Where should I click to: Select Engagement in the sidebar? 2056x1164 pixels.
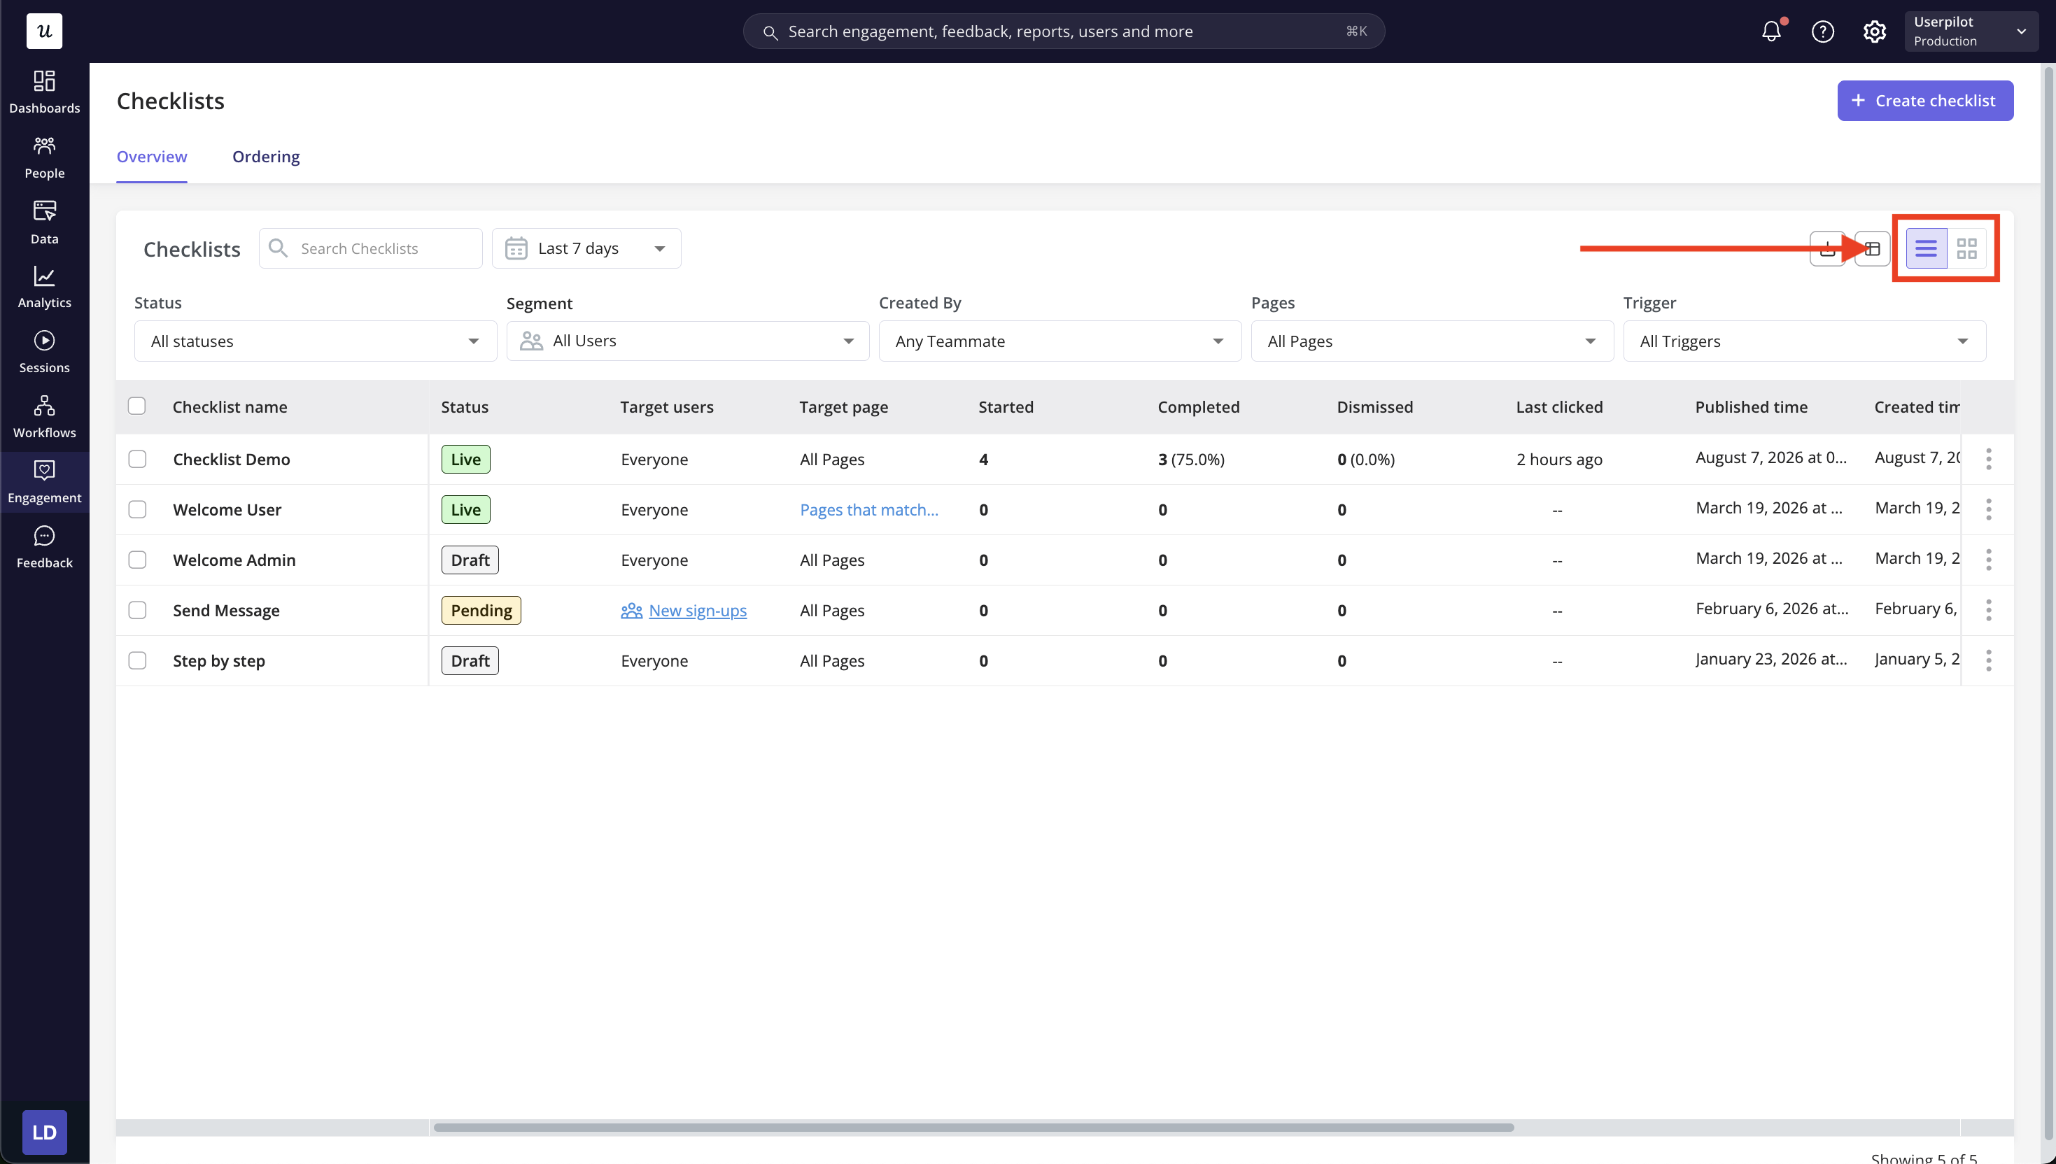[44, 482]
